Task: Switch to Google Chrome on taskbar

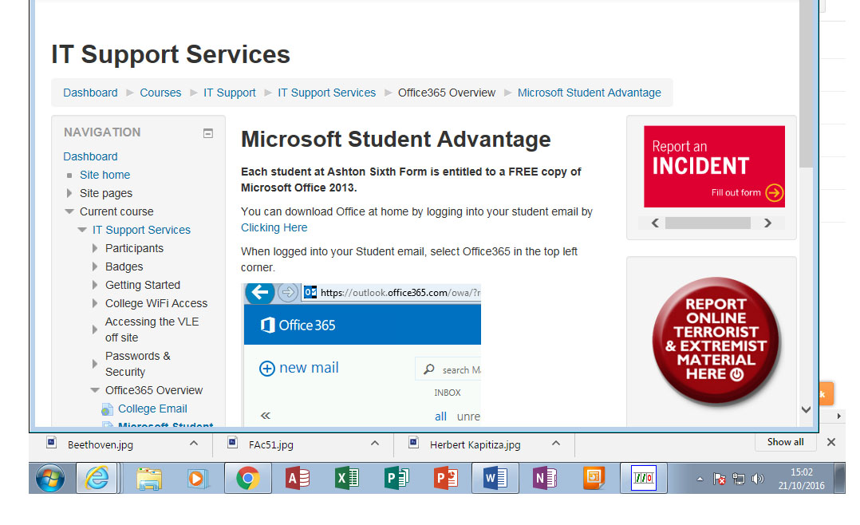Action: tap(248, 479)
